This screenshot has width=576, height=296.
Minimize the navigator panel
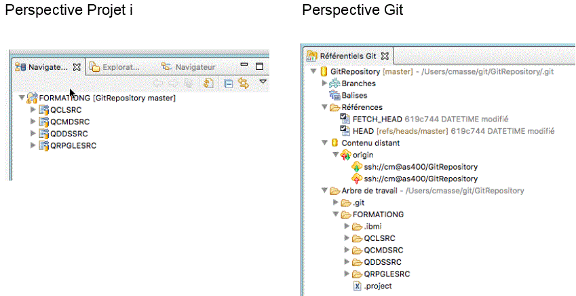point(244,64)
